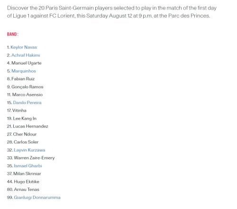Select the Manuel Ugarte list entry

(x=24, y=63)
